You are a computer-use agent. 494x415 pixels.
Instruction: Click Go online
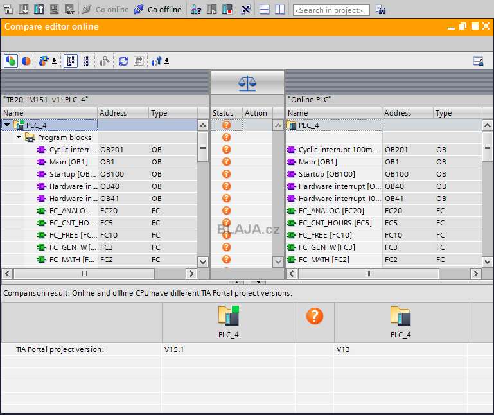[105, 10]
